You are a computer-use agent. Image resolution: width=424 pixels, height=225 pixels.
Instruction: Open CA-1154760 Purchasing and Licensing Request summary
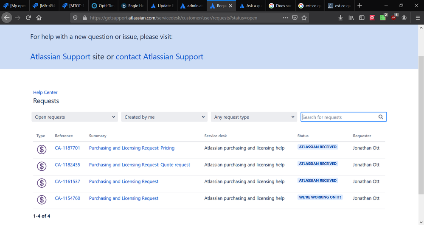point(124,198)
